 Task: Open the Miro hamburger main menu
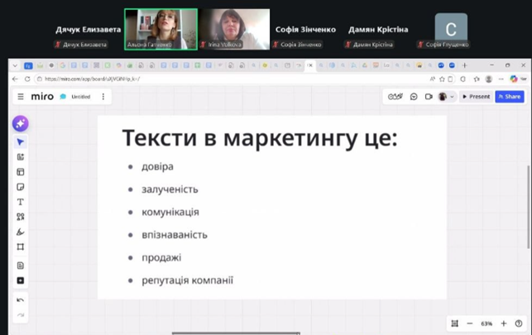click(x=21, y=97)
